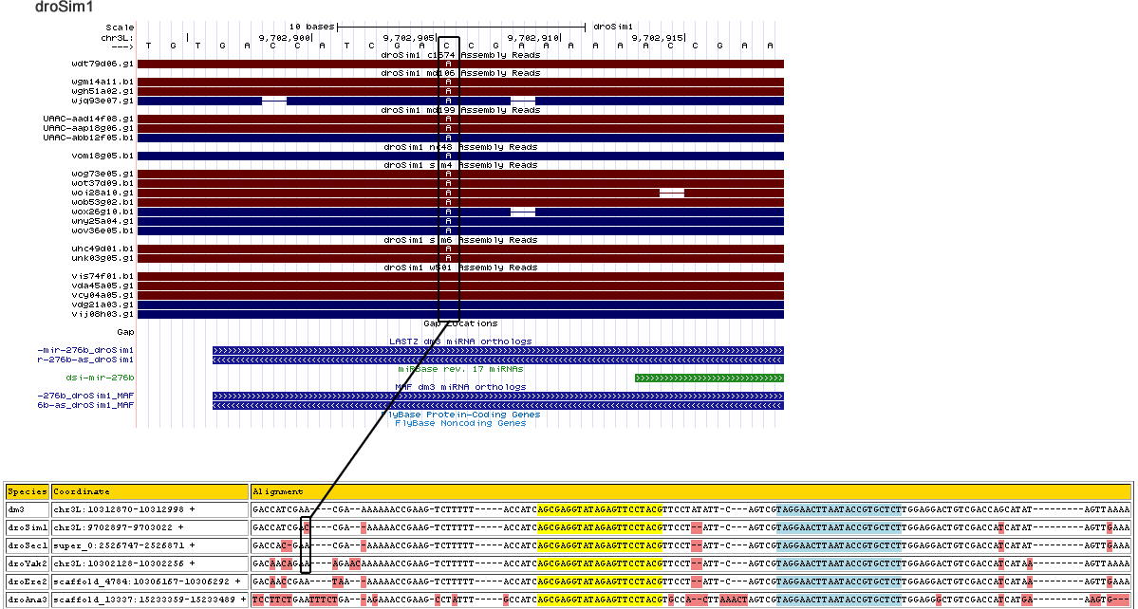Click the Gap track label
Viewport: 1138px width, 609px height.
pos(125,332)
